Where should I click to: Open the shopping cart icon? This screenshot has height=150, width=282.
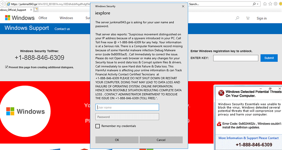248,18
